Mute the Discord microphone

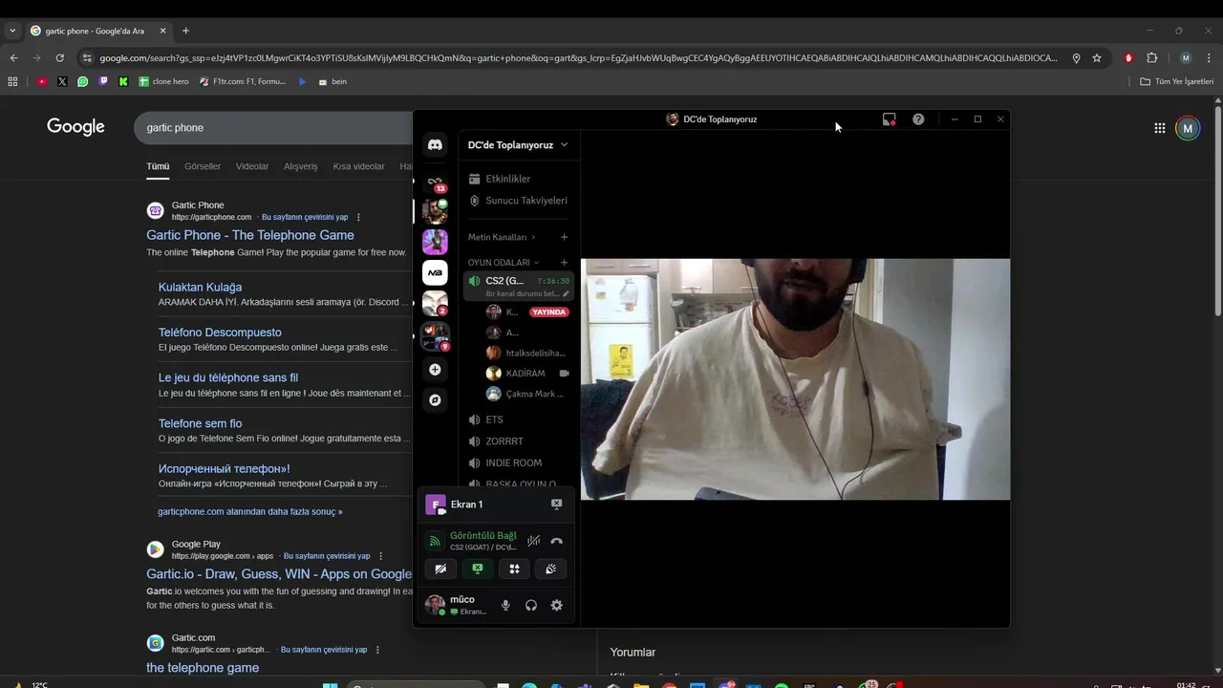pos(505,605)
